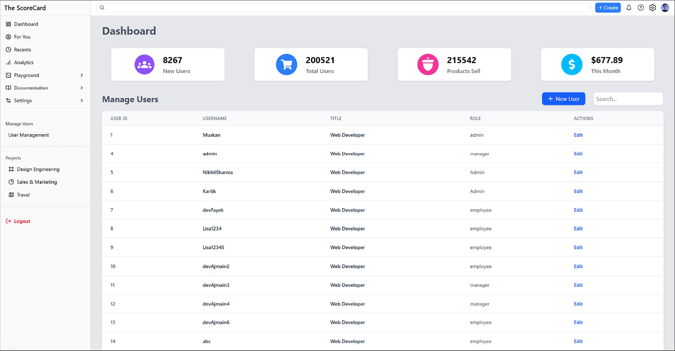Viewport: 675px width, 351px height.
Task: Click the user profile avatar
Action: 665,8
